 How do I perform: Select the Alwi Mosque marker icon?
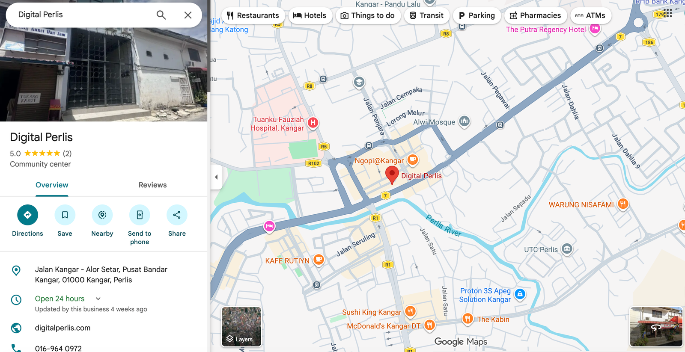click(464, 121)
